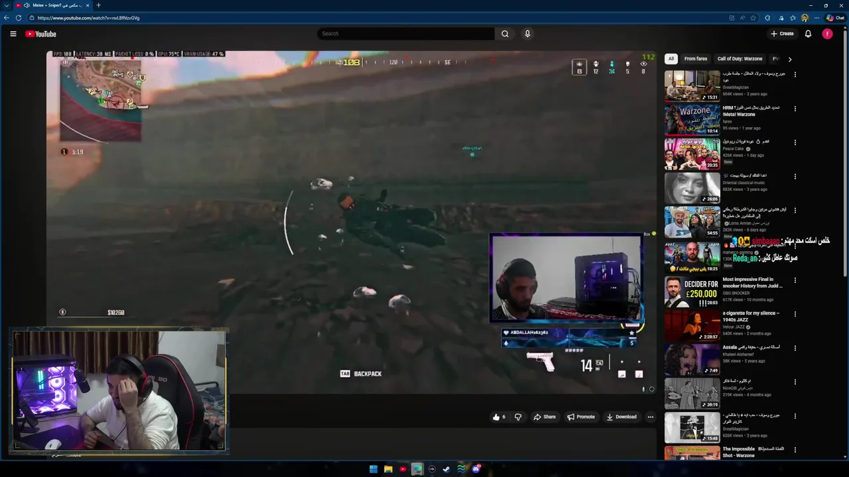The height and width of the screenshot is (477, 849).
Task: Open options for the 1940s JAZZ video
Action: coord(795,314)
